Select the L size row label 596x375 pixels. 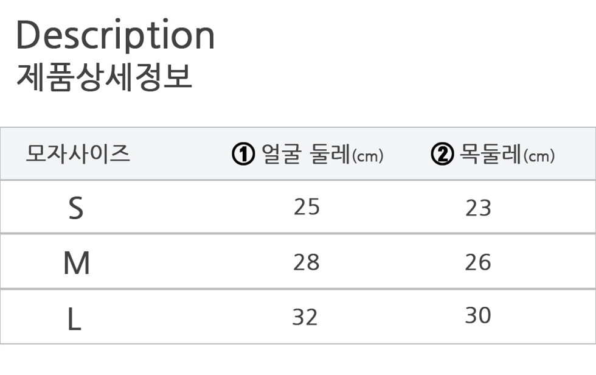coord(74,319)
